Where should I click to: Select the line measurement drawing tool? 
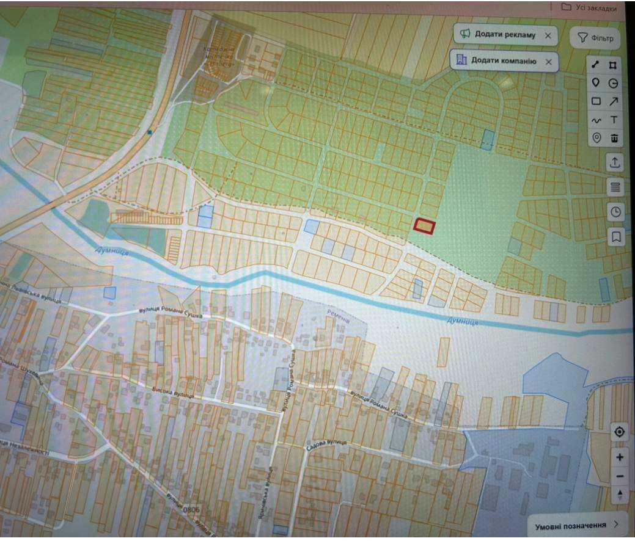595,65
